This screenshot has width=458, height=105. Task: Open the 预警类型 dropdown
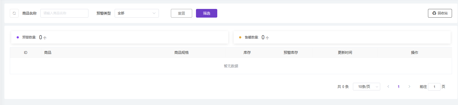pyautogui.click(x=137, y=13)
